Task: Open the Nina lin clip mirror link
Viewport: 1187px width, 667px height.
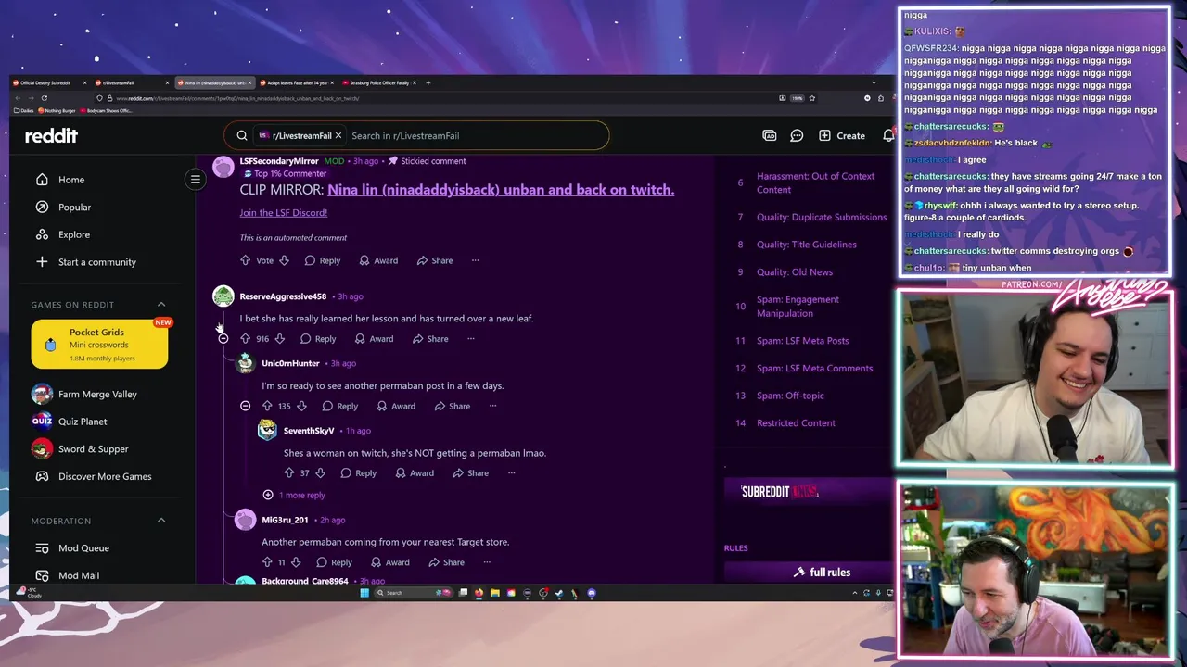Action: click(501, 189)
